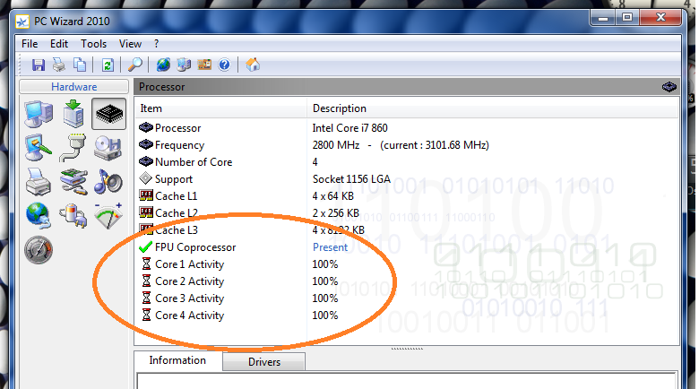
Task: Click the globe web toolbar icon
Action: pos(163,65)
